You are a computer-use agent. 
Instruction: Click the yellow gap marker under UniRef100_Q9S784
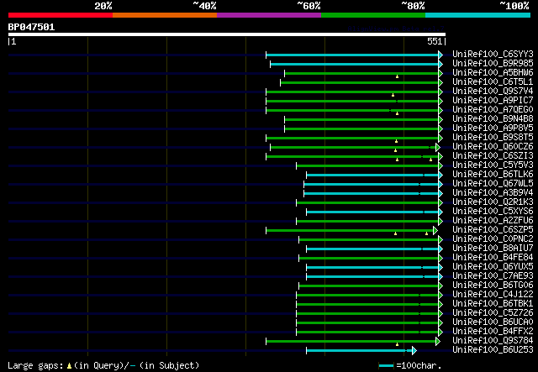(x=397, y=344)
